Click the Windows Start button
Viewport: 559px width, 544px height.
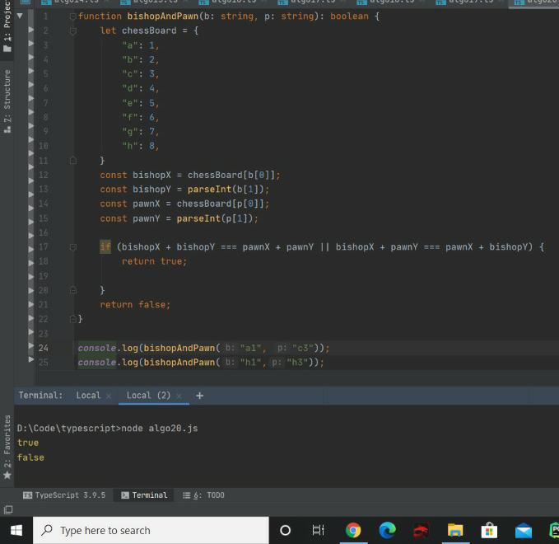coord(16,530)
